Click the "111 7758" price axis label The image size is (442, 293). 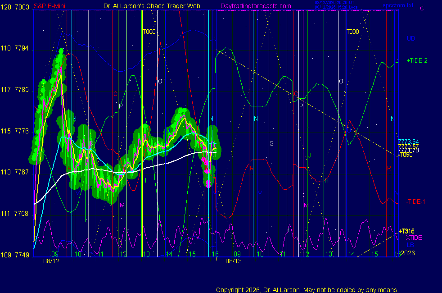pos(15,214)
